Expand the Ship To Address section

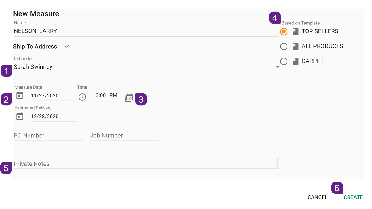point(67,47)
